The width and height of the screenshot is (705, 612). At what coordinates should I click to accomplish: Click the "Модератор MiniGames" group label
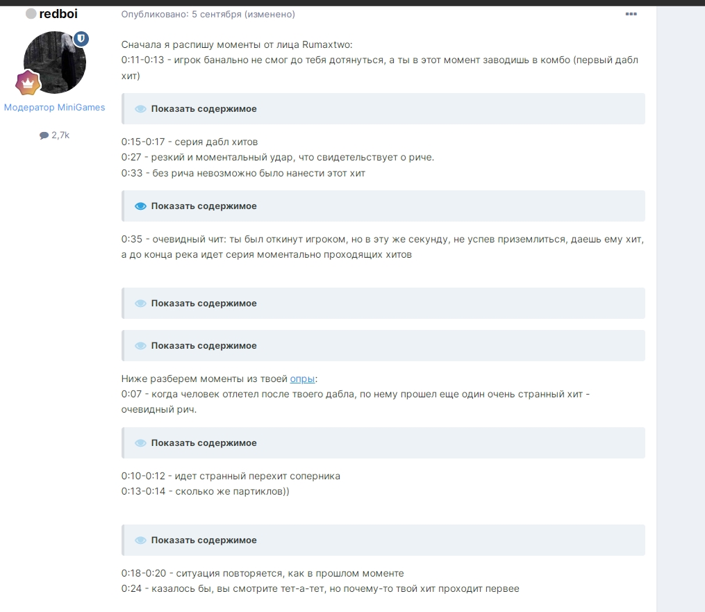coord(54,108)
